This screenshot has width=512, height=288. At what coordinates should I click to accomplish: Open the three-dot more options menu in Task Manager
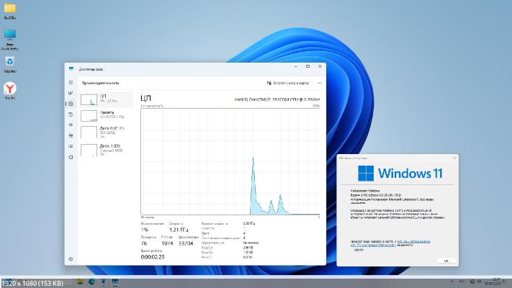coord(319,83)
